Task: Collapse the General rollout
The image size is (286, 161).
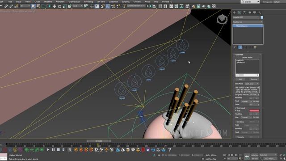Action: pyautogui.click(x=239, y=55)
